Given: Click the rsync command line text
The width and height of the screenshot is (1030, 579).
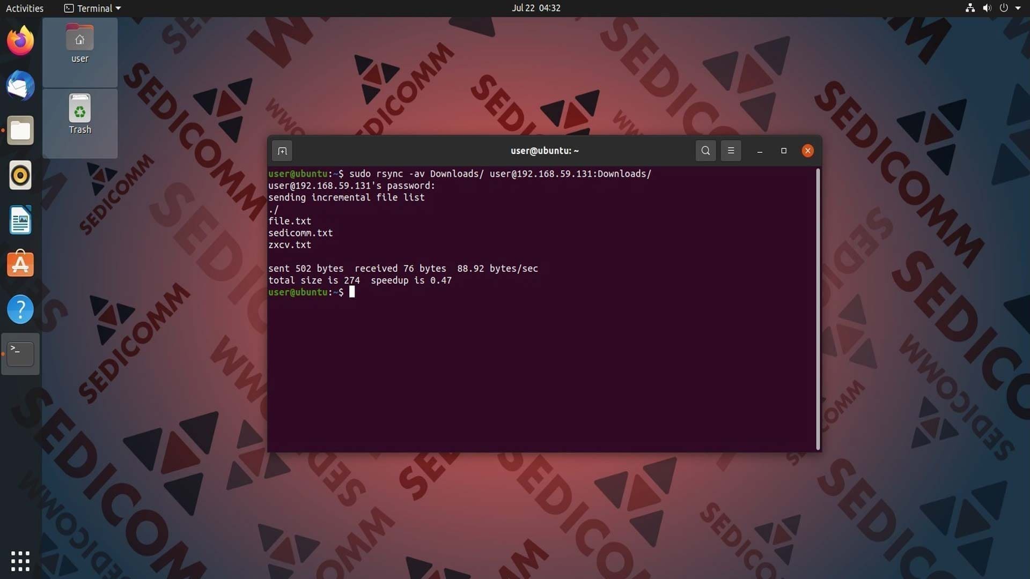Looking at the screenshot, I should pyautogui.click(x=500, y=174).
